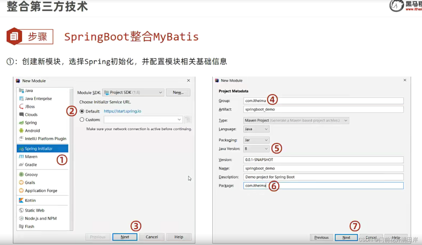This screenshot has width=422, height=245.
Task: Expand the Custom URL combo box arrow
Action: tap(179, 120)
